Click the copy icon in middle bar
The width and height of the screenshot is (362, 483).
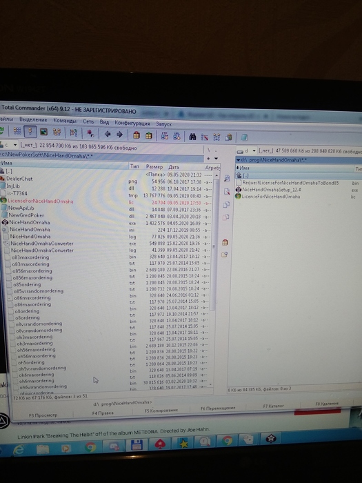(x=226, y=204)
